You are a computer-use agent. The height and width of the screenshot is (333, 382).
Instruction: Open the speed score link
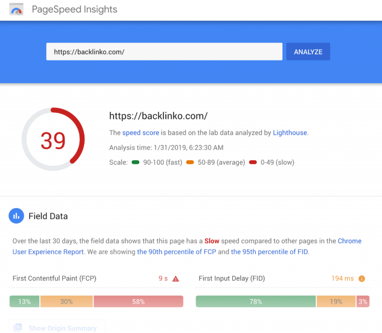[141, 133]
